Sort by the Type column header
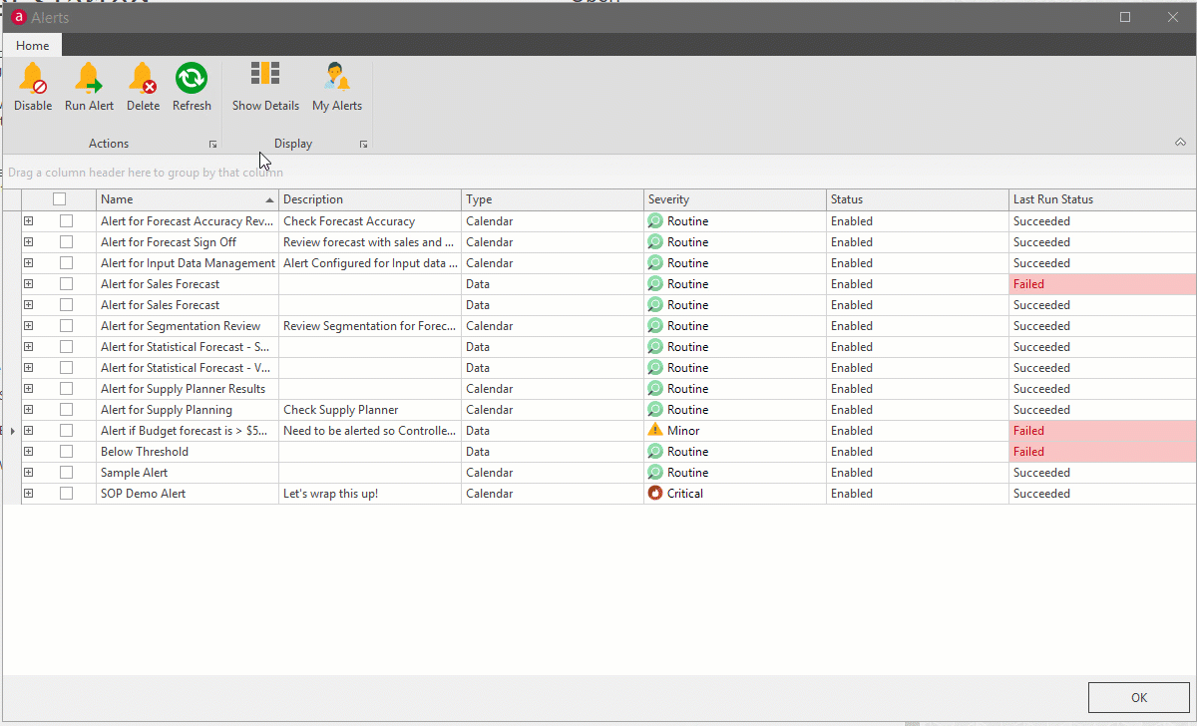Image resolution: width=1197 pixels, height=726 pixels. (553, 199)
